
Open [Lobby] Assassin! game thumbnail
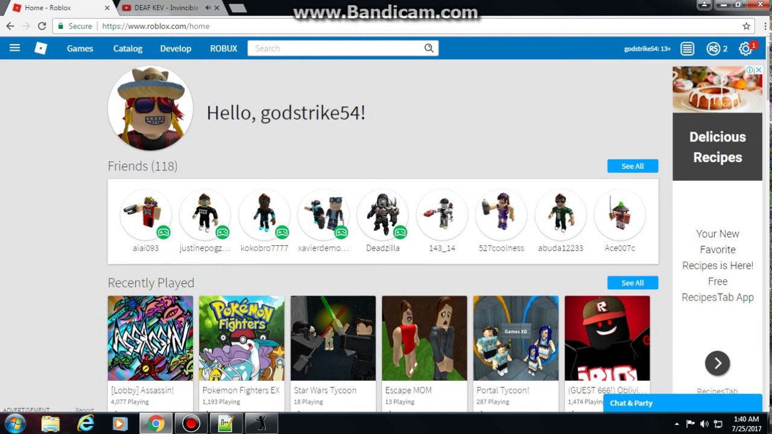150,338
